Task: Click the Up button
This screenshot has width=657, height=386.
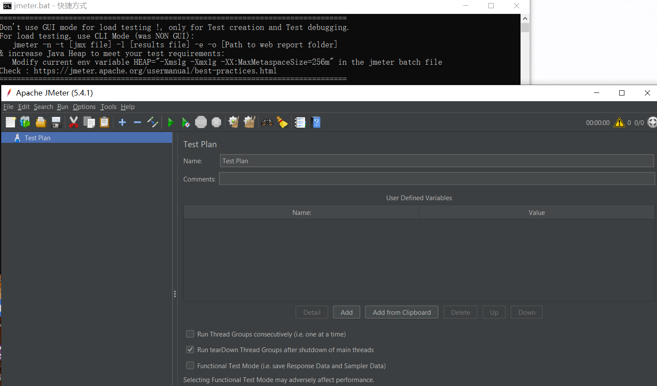Action: click(494, 312)
